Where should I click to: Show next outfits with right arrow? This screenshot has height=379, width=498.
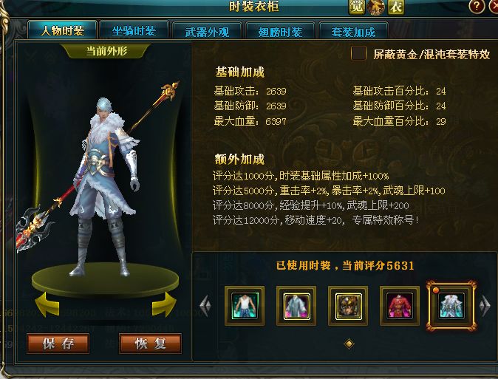[485, 306]
